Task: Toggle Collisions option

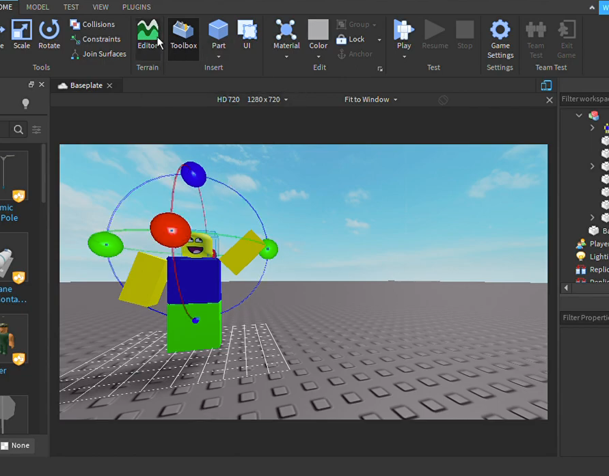Action: (92, 24)
